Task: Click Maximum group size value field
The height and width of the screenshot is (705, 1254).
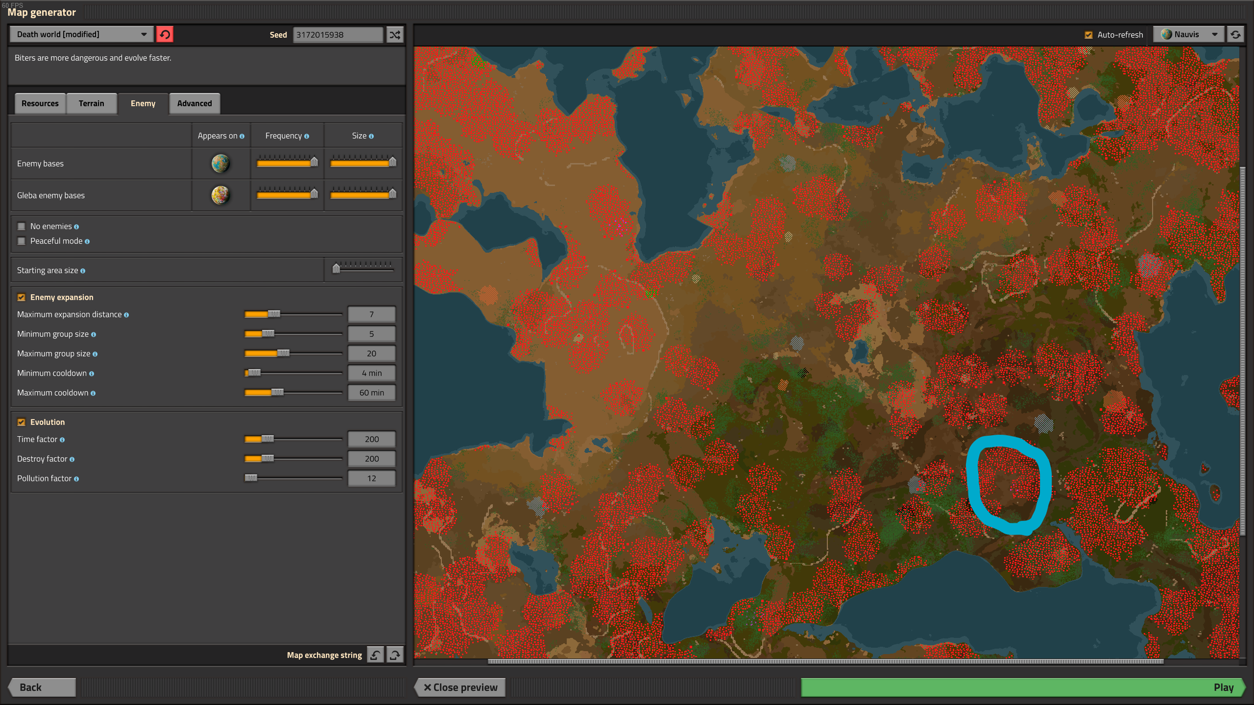Action: pos(372,353)
